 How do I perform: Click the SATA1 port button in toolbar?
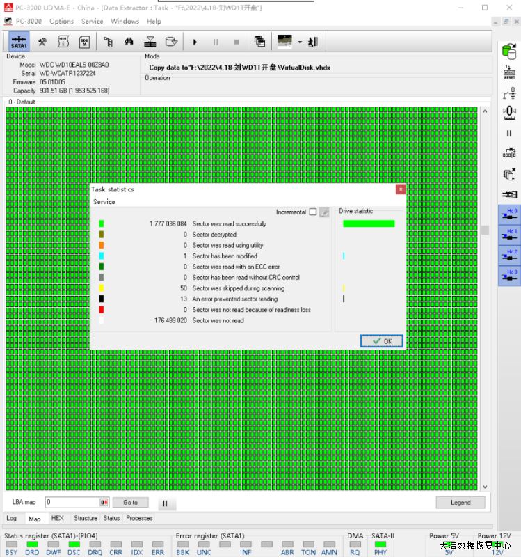click(19, 42)
